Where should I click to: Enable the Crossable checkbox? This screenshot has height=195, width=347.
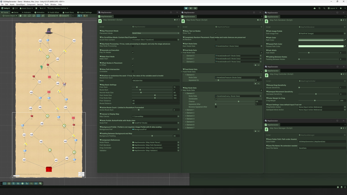133,71
